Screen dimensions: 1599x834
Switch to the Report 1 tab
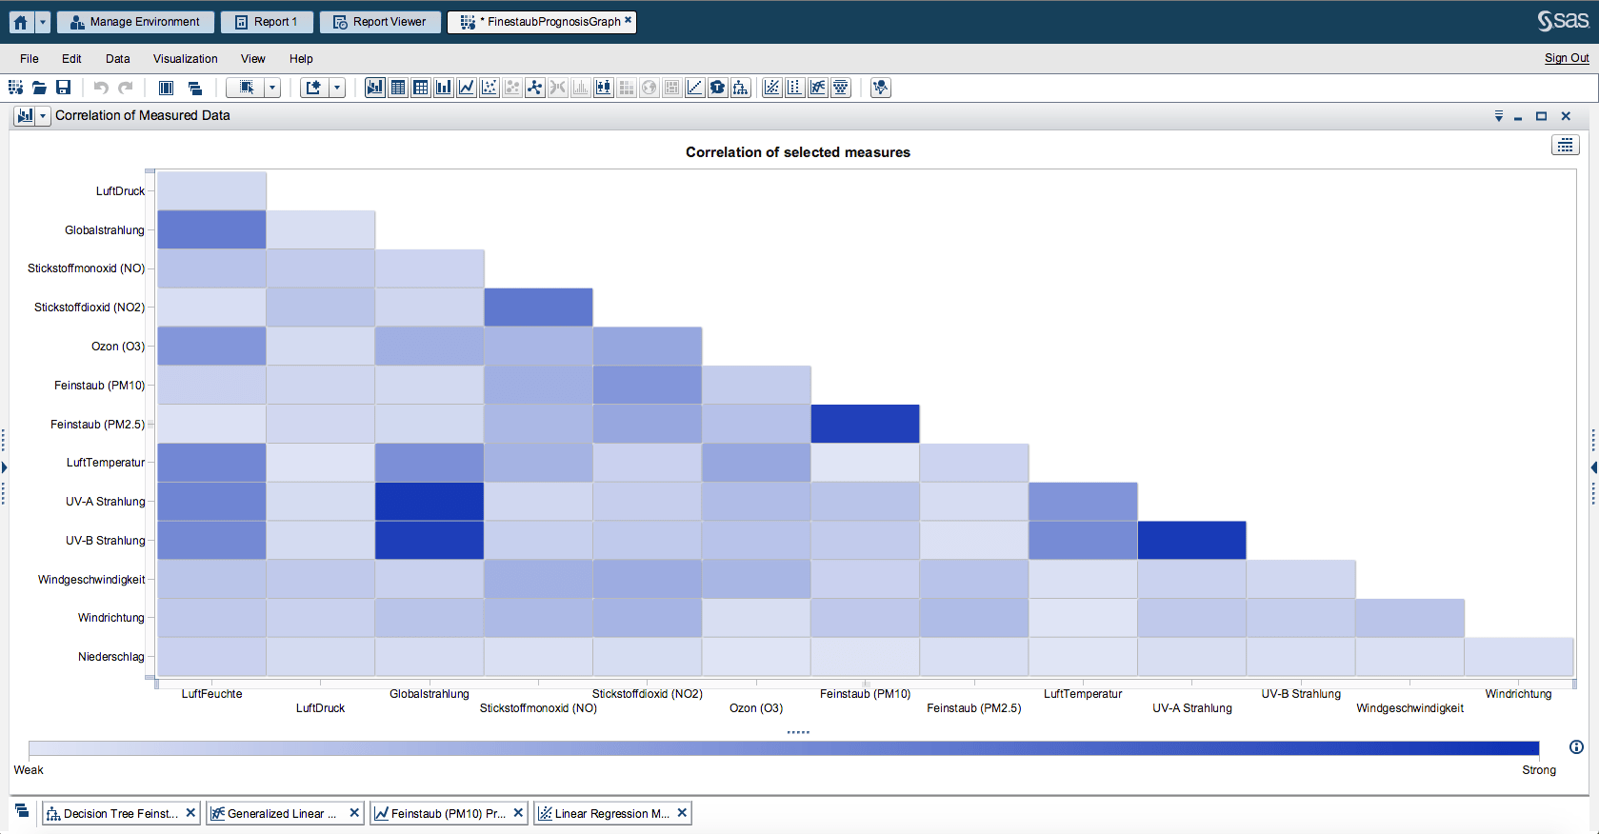pyautogui.click(x=266, y=22)
